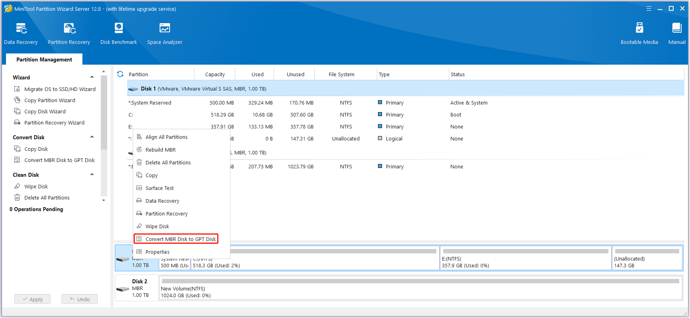The height and width of the screenshot is (318, 690).
Task: Click the Undo button
Action: pos(80,299)
